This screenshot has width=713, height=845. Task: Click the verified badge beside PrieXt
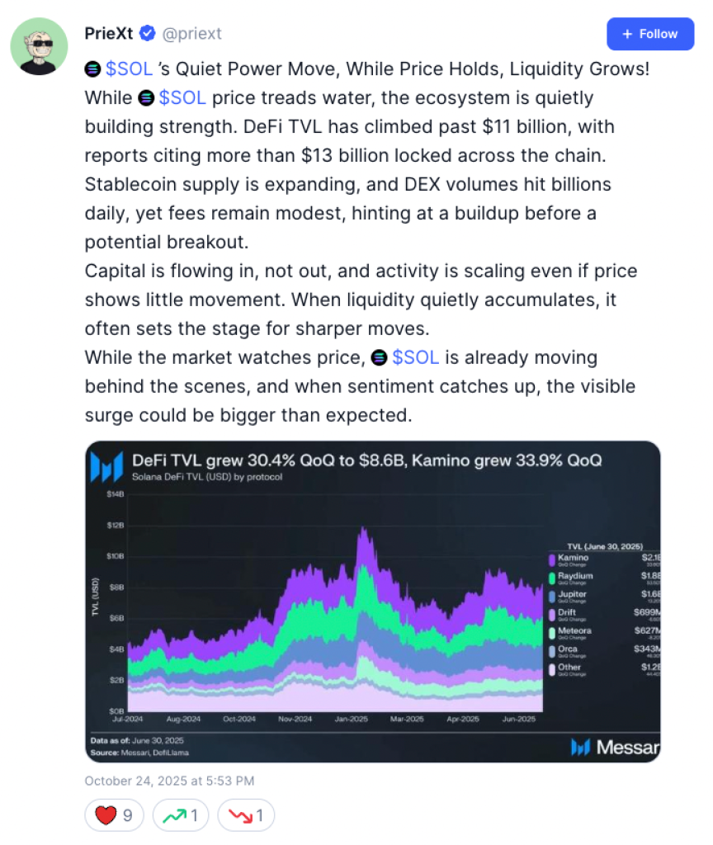(148, 34)
